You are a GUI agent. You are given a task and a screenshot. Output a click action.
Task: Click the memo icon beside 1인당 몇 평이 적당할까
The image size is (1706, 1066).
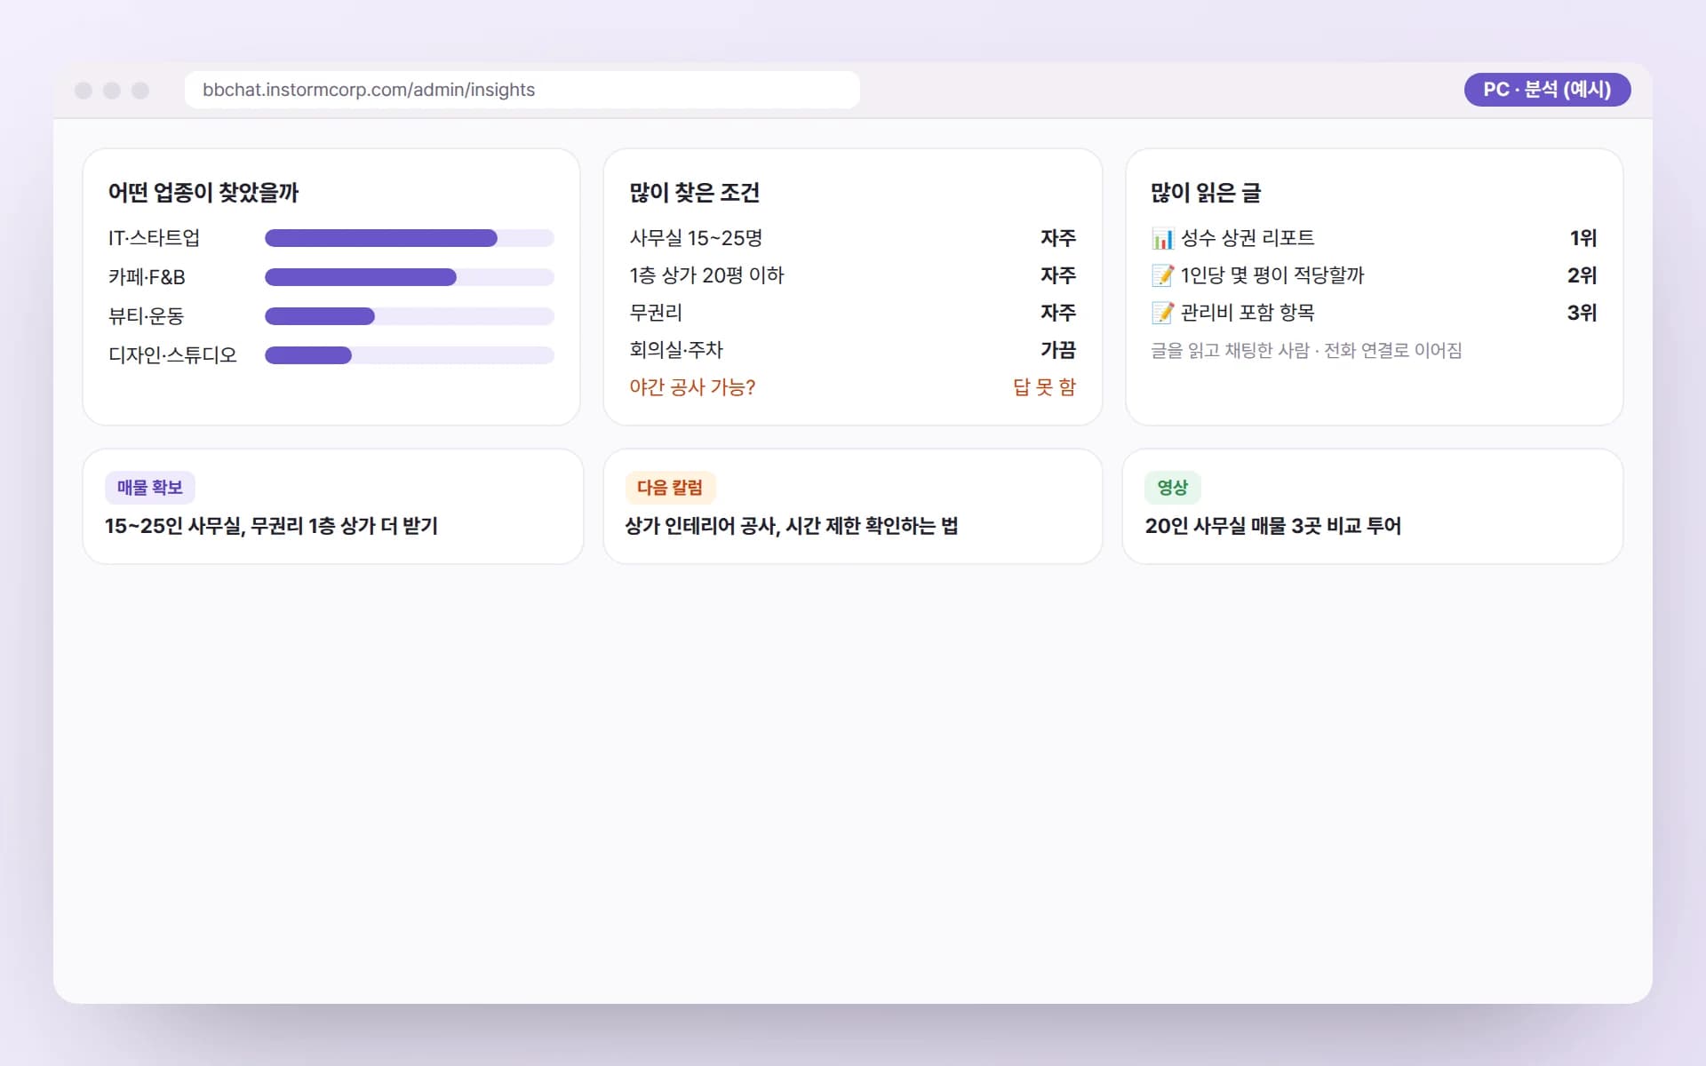coord(1162,276)
